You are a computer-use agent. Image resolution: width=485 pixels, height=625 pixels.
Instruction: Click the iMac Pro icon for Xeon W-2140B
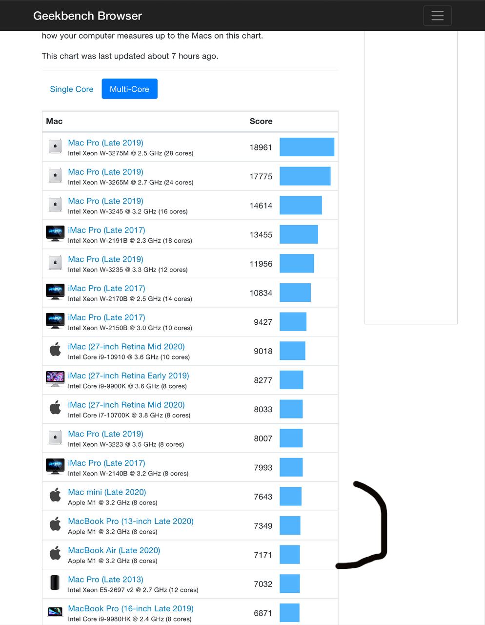coord(55,466)
